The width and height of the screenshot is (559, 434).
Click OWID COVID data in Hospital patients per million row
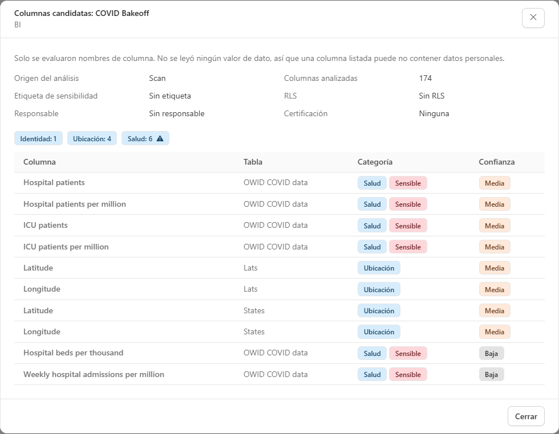coord(276,204)
